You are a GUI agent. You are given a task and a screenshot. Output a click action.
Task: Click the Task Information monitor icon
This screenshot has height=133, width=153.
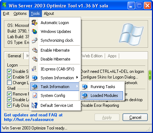click(x=35, y=87)
